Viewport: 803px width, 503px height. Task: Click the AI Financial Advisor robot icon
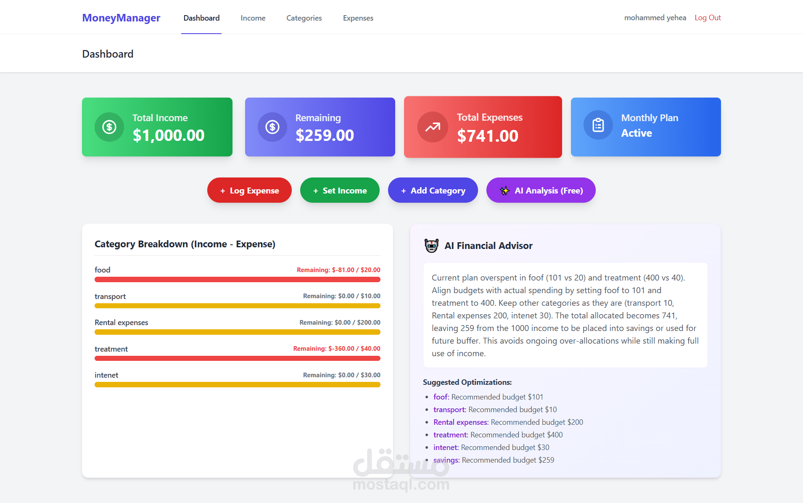click(431, 245)
